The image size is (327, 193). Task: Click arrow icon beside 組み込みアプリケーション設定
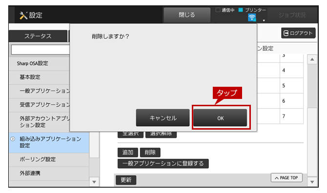13,139
